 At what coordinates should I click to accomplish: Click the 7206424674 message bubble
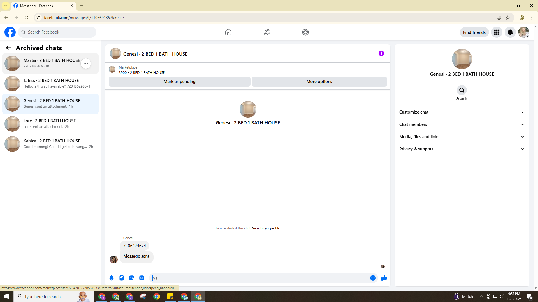[x=134, y=246]
